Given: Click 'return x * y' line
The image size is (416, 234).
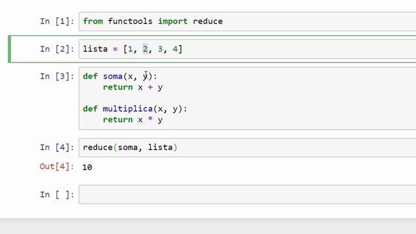Looking at the screenshot, I should [x=133, y=120].
